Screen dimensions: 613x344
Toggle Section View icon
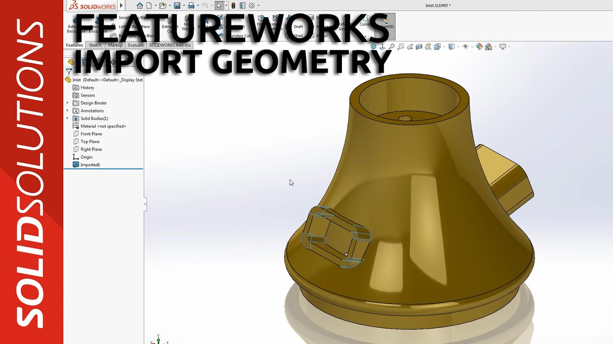tap(419, 47)
